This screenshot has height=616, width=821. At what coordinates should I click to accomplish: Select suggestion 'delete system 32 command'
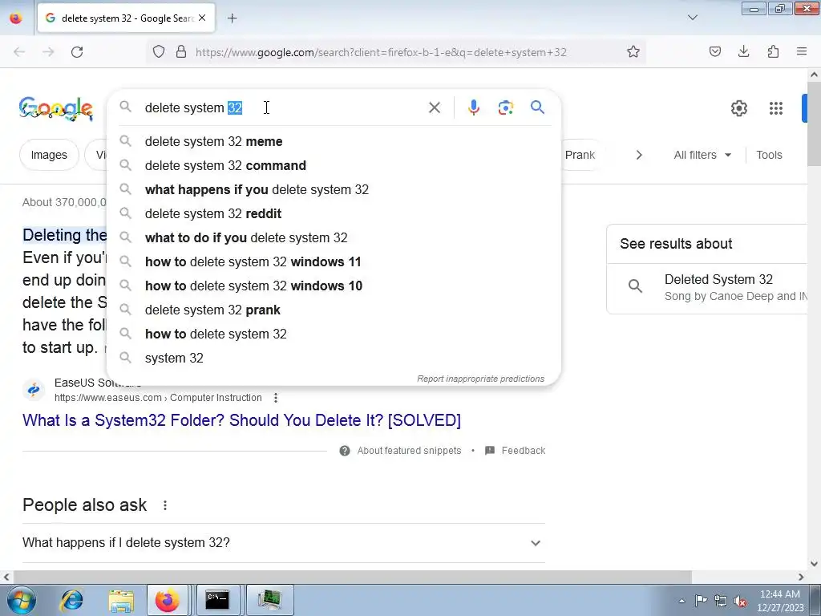pos(334,165)
